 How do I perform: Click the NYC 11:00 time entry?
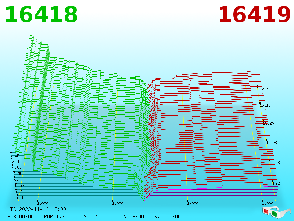tap(168, 217)
